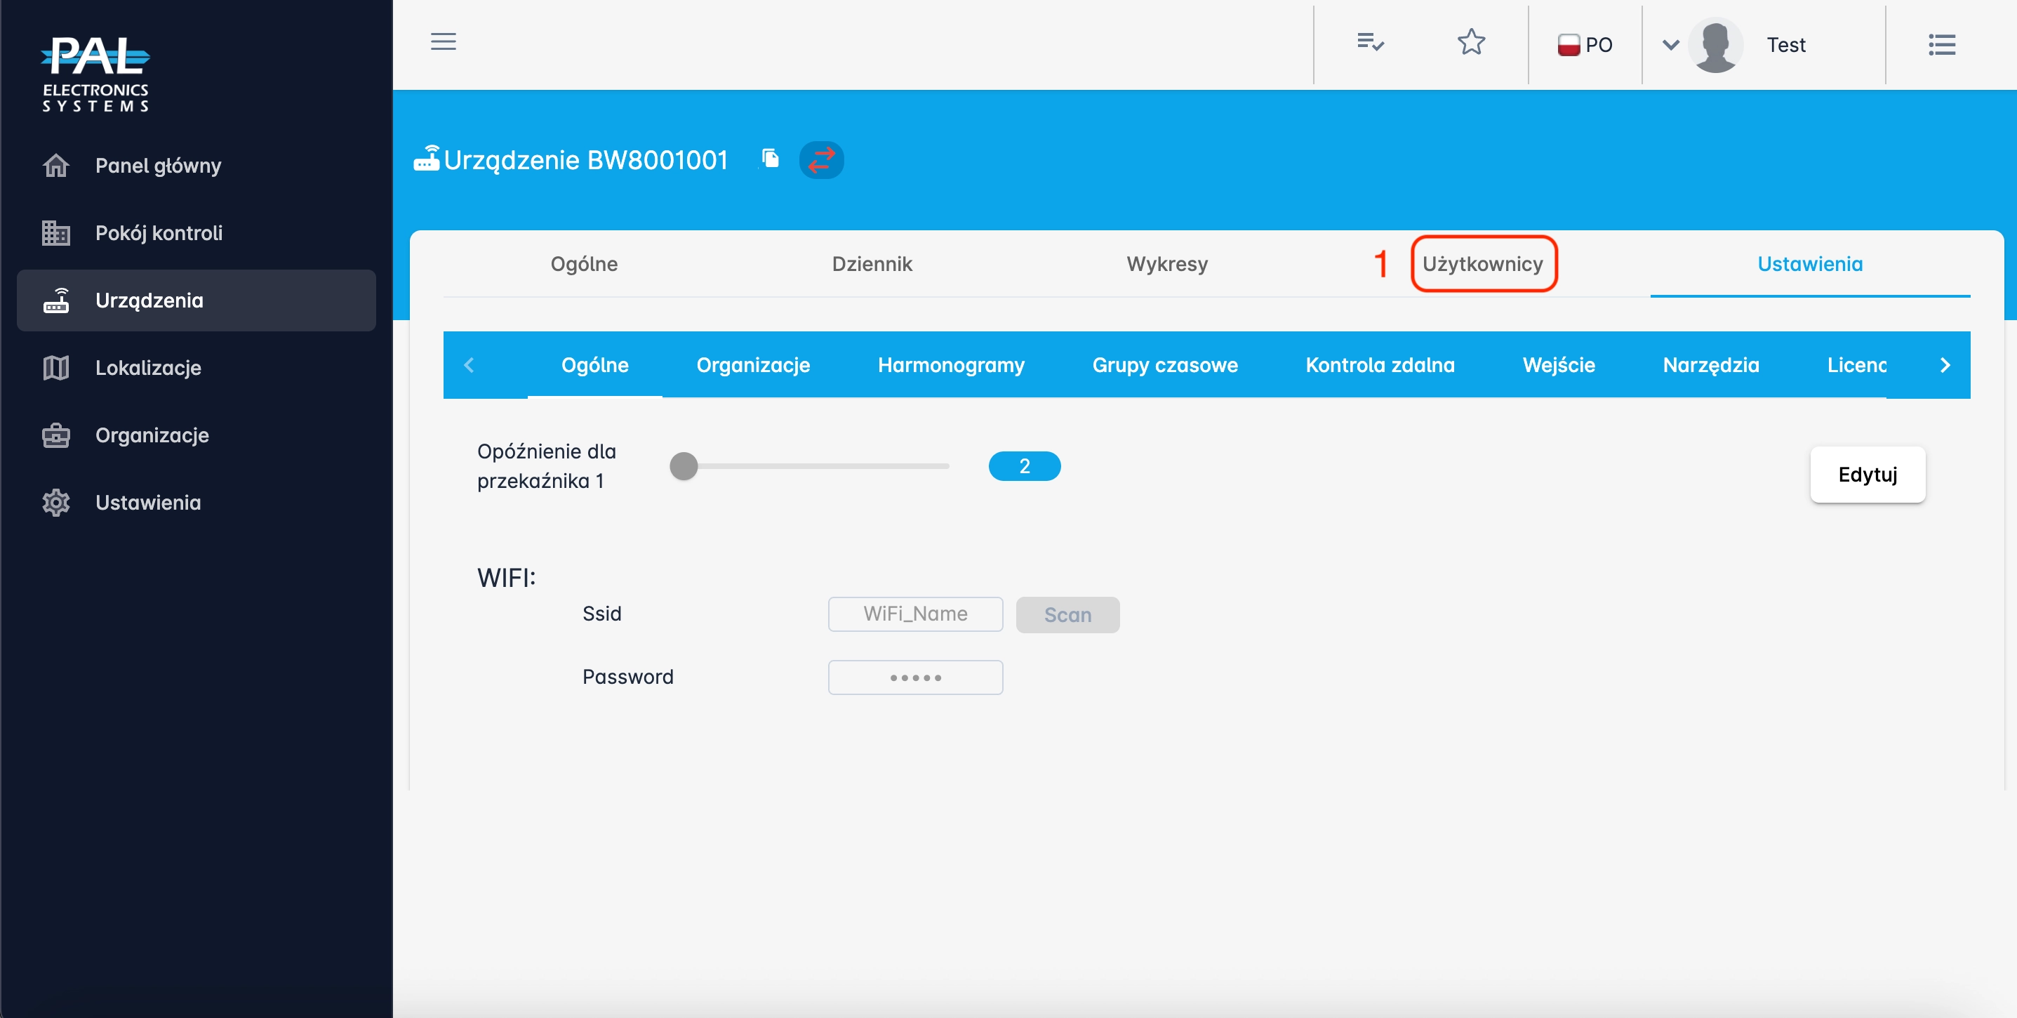Copy device ID icon next to BW8001001
This screenshot has width=2017, height=1018.
(x=771, y=159)
